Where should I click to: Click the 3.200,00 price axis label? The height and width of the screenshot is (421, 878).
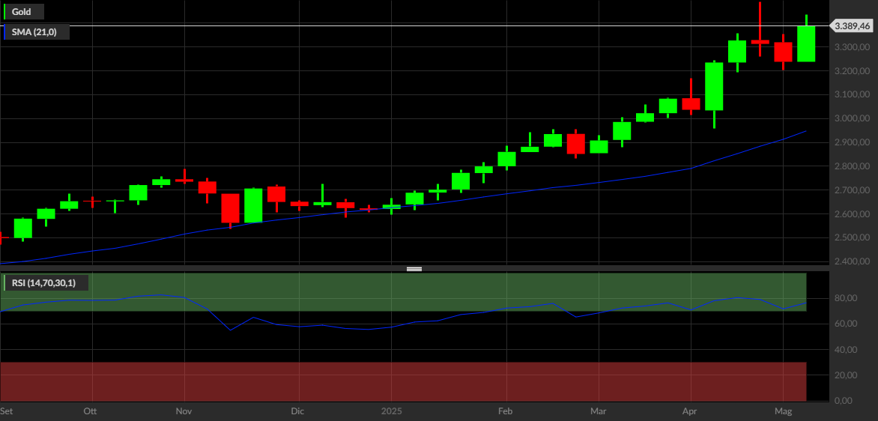pyautogui.click(x=853, y=71)
